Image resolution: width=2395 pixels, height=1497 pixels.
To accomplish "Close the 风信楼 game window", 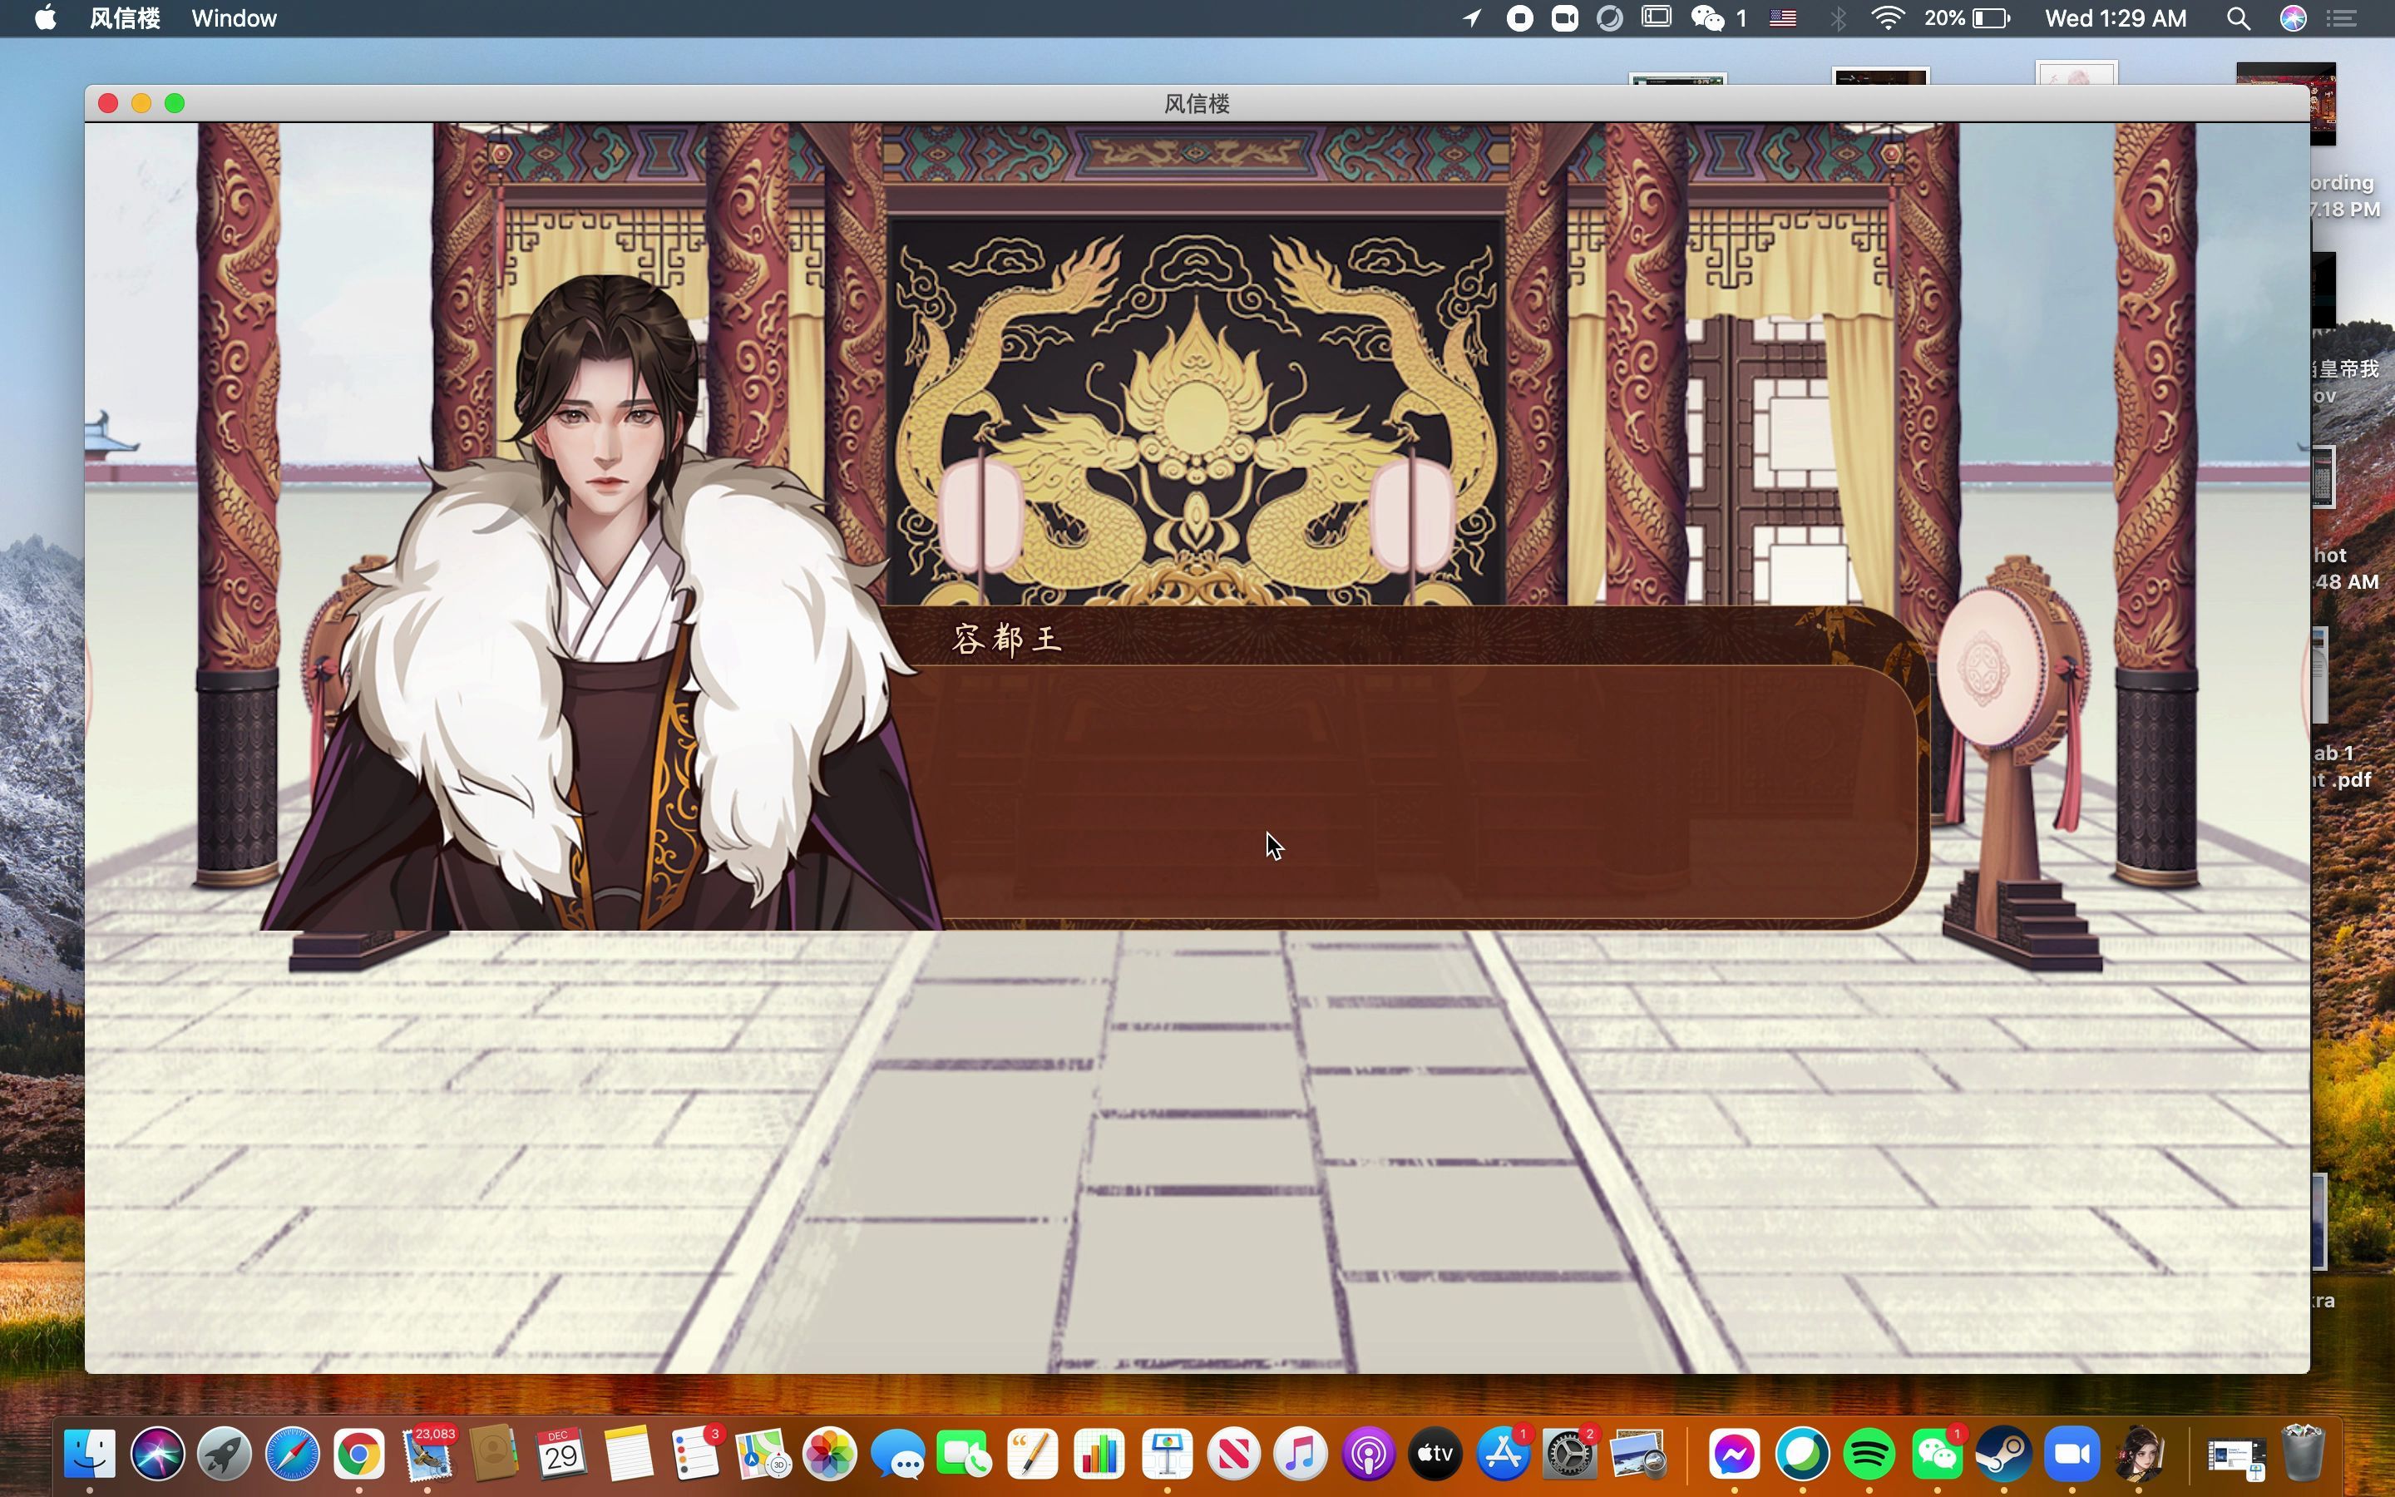I will (x=109, y=103).
